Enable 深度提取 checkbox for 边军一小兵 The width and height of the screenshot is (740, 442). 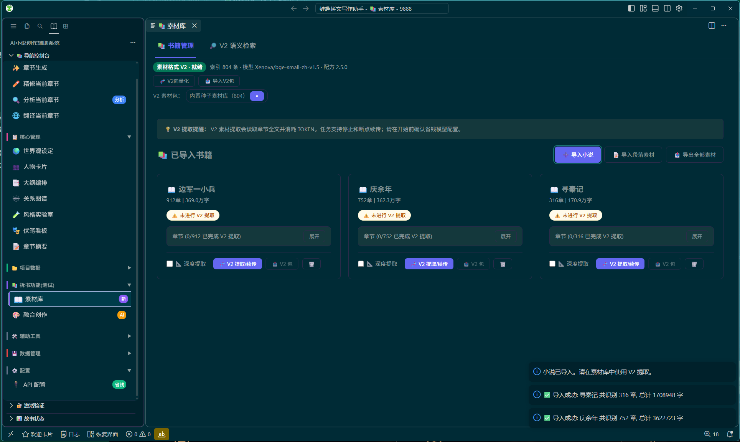(x=170, y=264)
